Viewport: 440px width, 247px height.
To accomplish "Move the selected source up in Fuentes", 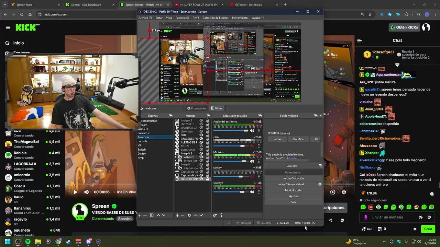I will [196, 215].
